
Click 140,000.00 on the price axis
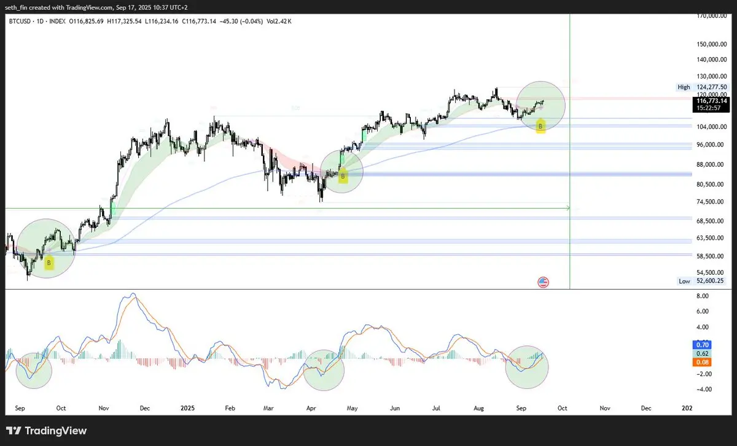712,60
